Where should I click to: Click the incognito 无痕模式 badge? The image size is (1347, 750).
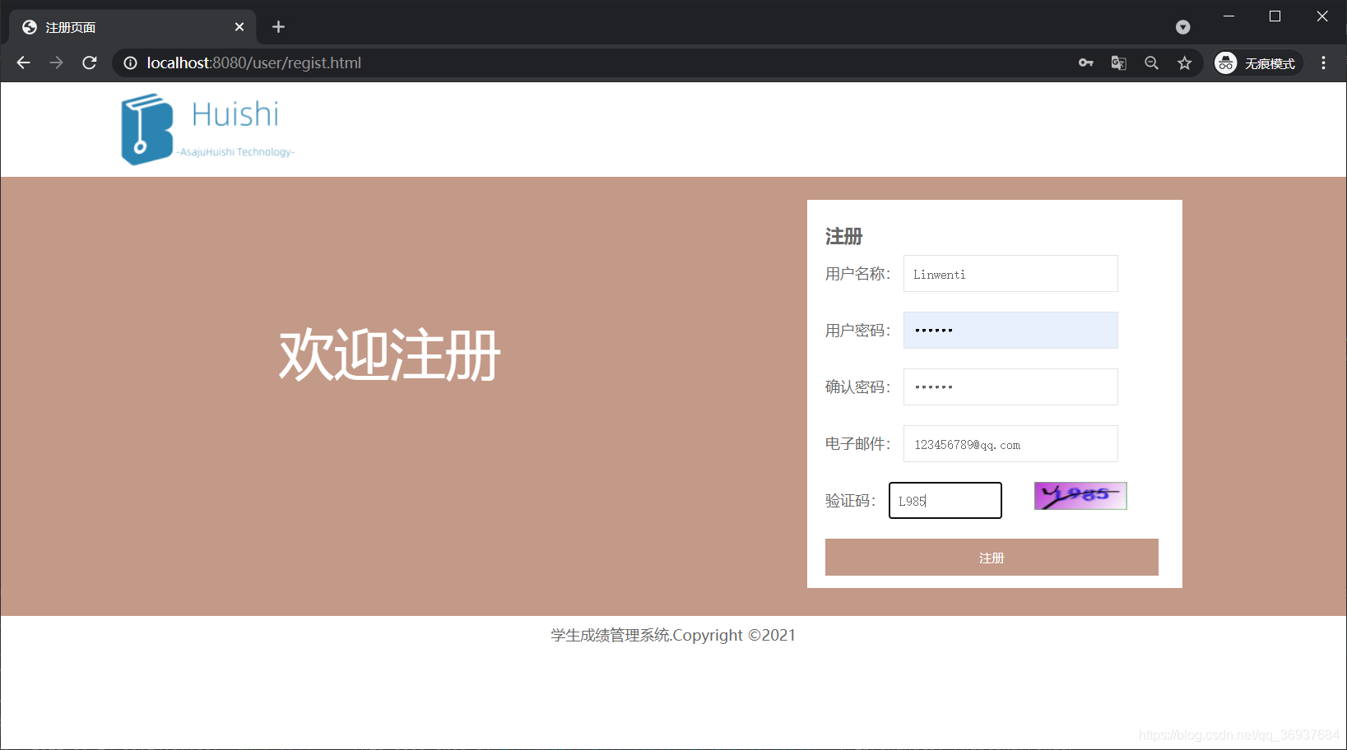[x=1256, y=62]
